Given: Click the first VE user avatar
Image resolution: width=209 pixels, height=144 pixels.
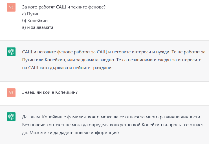Looking at the screenshot, I should pyautogui.click(x=11, y=7).
